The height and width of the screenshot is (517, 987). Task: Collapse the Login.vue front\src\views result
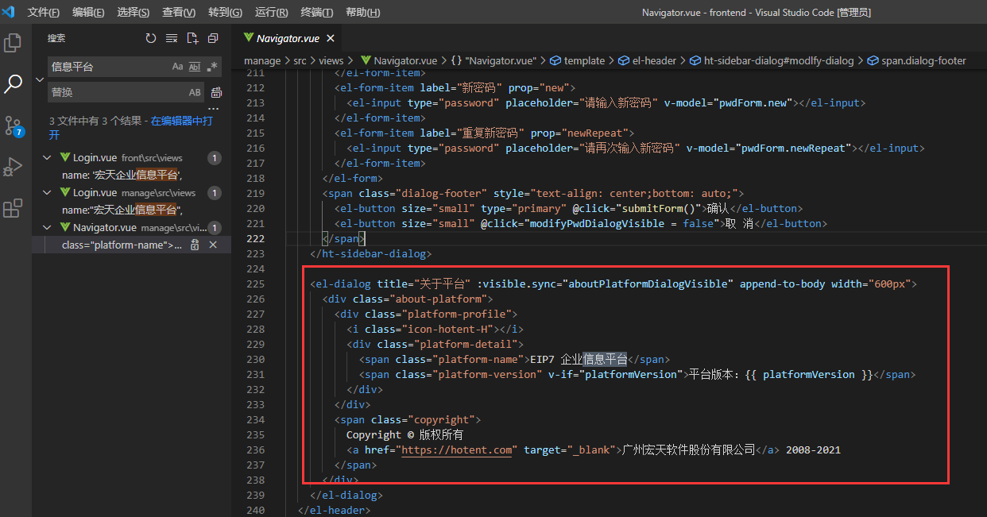48,158
